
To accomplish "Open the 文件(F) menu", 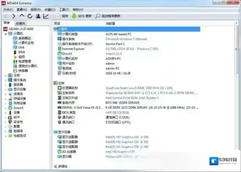I will click(x=8, y=9).
